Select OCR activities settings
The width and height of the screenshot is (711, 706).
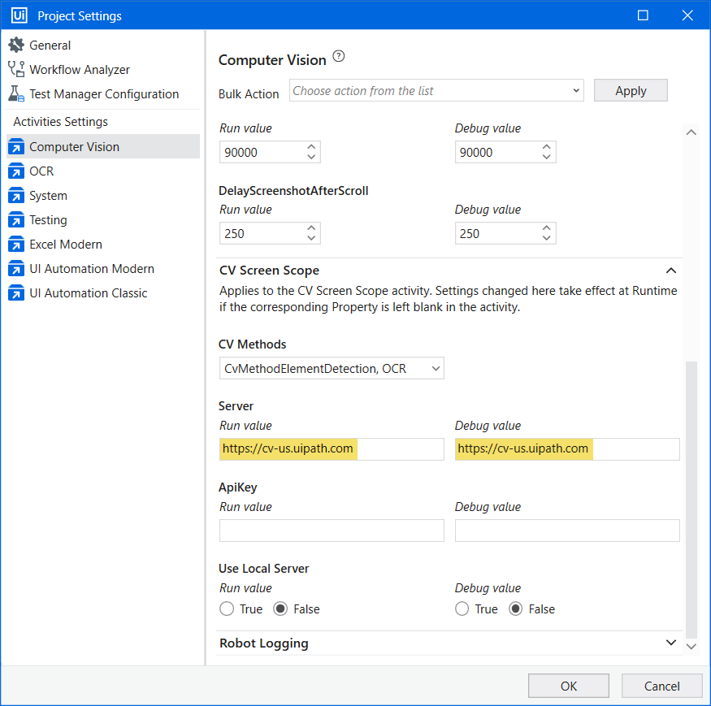coord(103,171)
